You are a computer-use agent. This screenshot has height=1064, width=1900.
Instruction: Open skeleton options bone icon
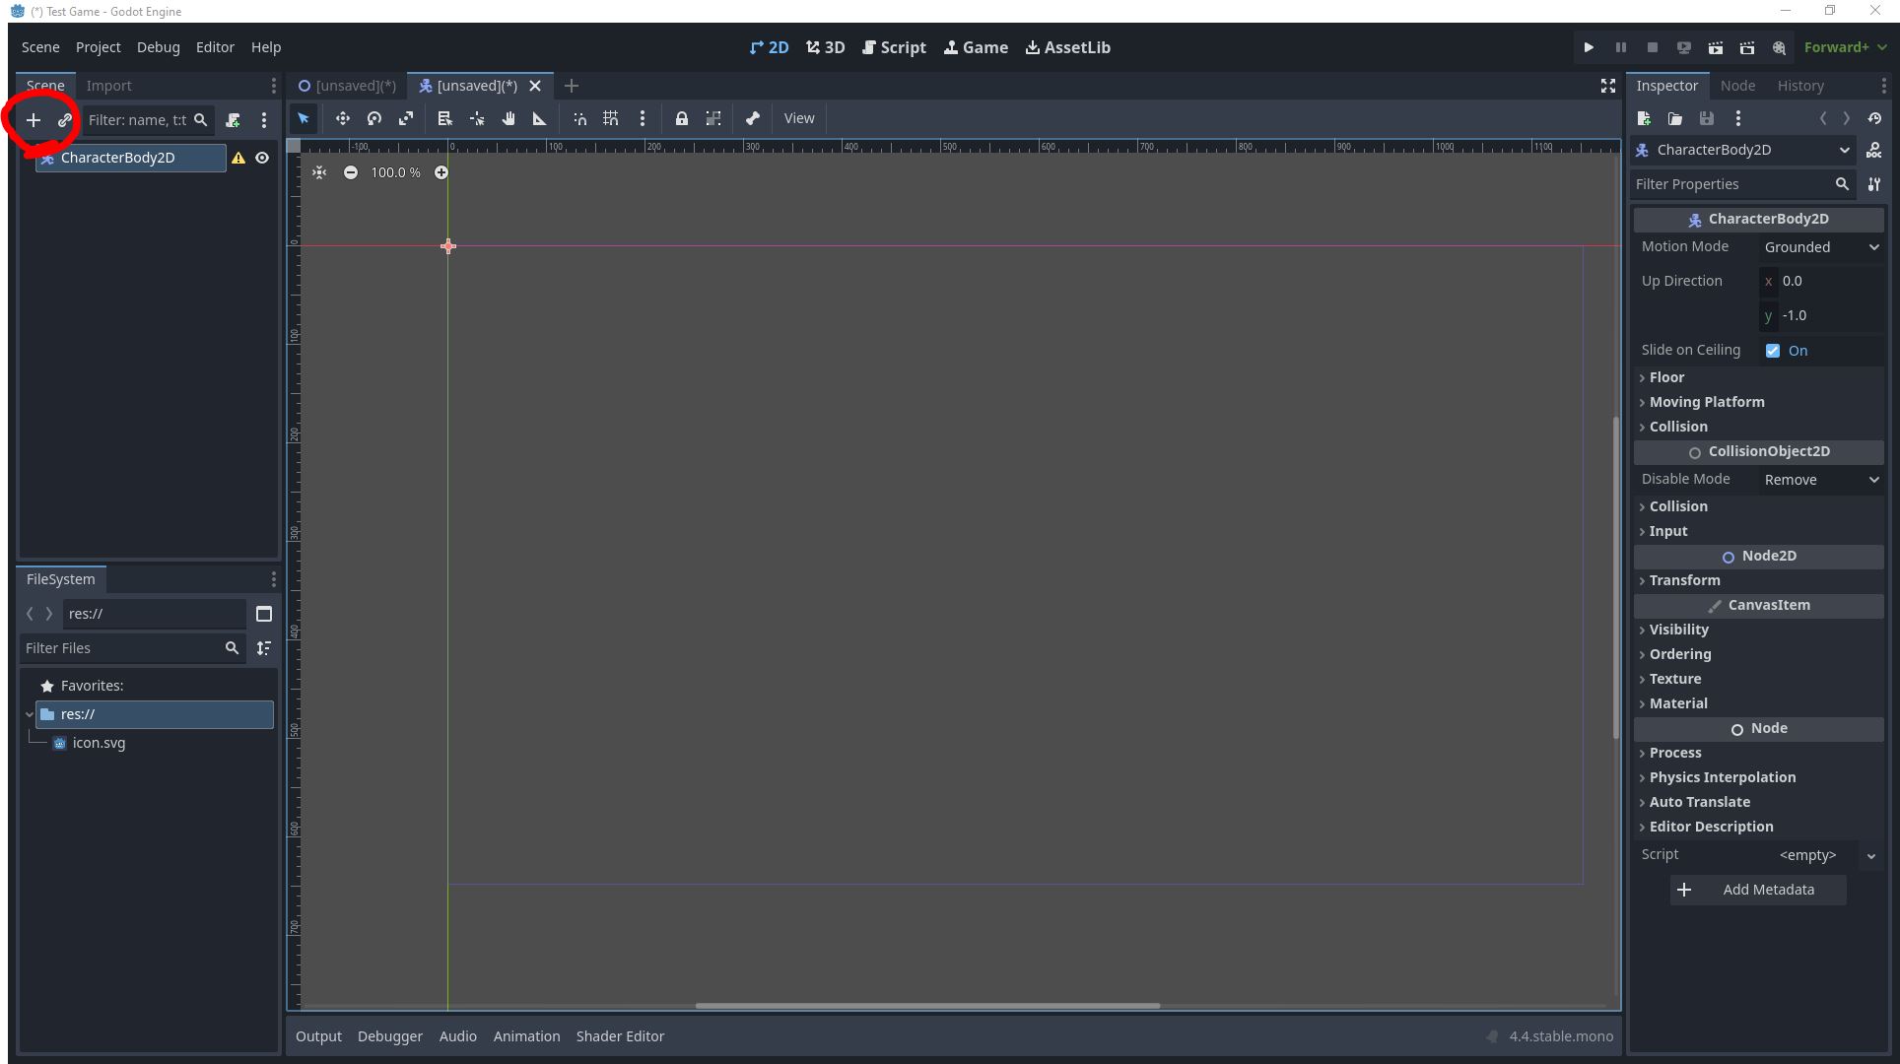coord(753,118)
